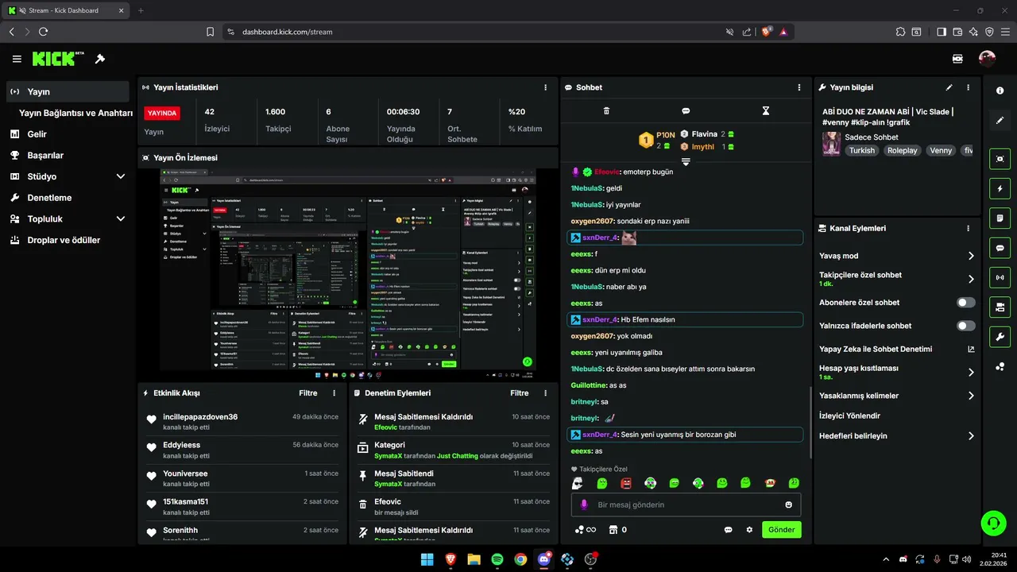Select Yayın in the left sidebar
This screenshot has width=1017, height=572.
click(x=68, y=91)
